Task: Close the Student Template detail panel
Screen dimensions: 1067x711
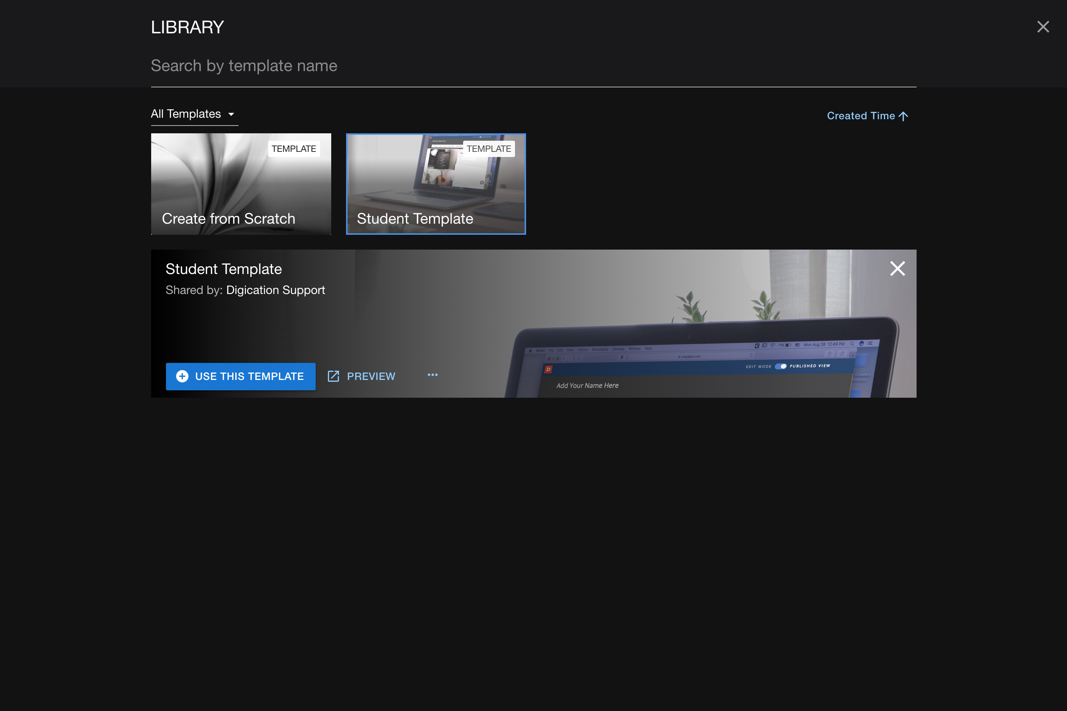Action: 897,268
